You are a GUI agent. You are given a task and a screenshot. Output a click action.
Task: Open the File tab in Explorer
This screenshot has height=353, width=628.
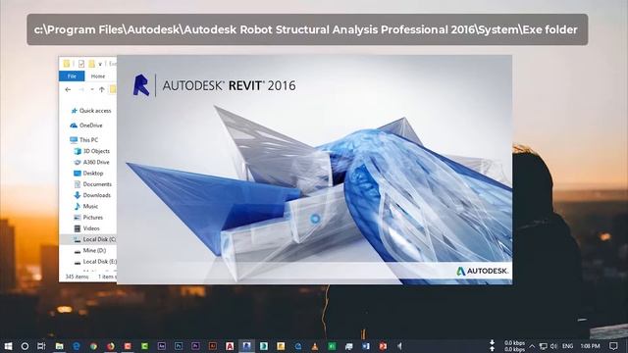pos(72,76)
